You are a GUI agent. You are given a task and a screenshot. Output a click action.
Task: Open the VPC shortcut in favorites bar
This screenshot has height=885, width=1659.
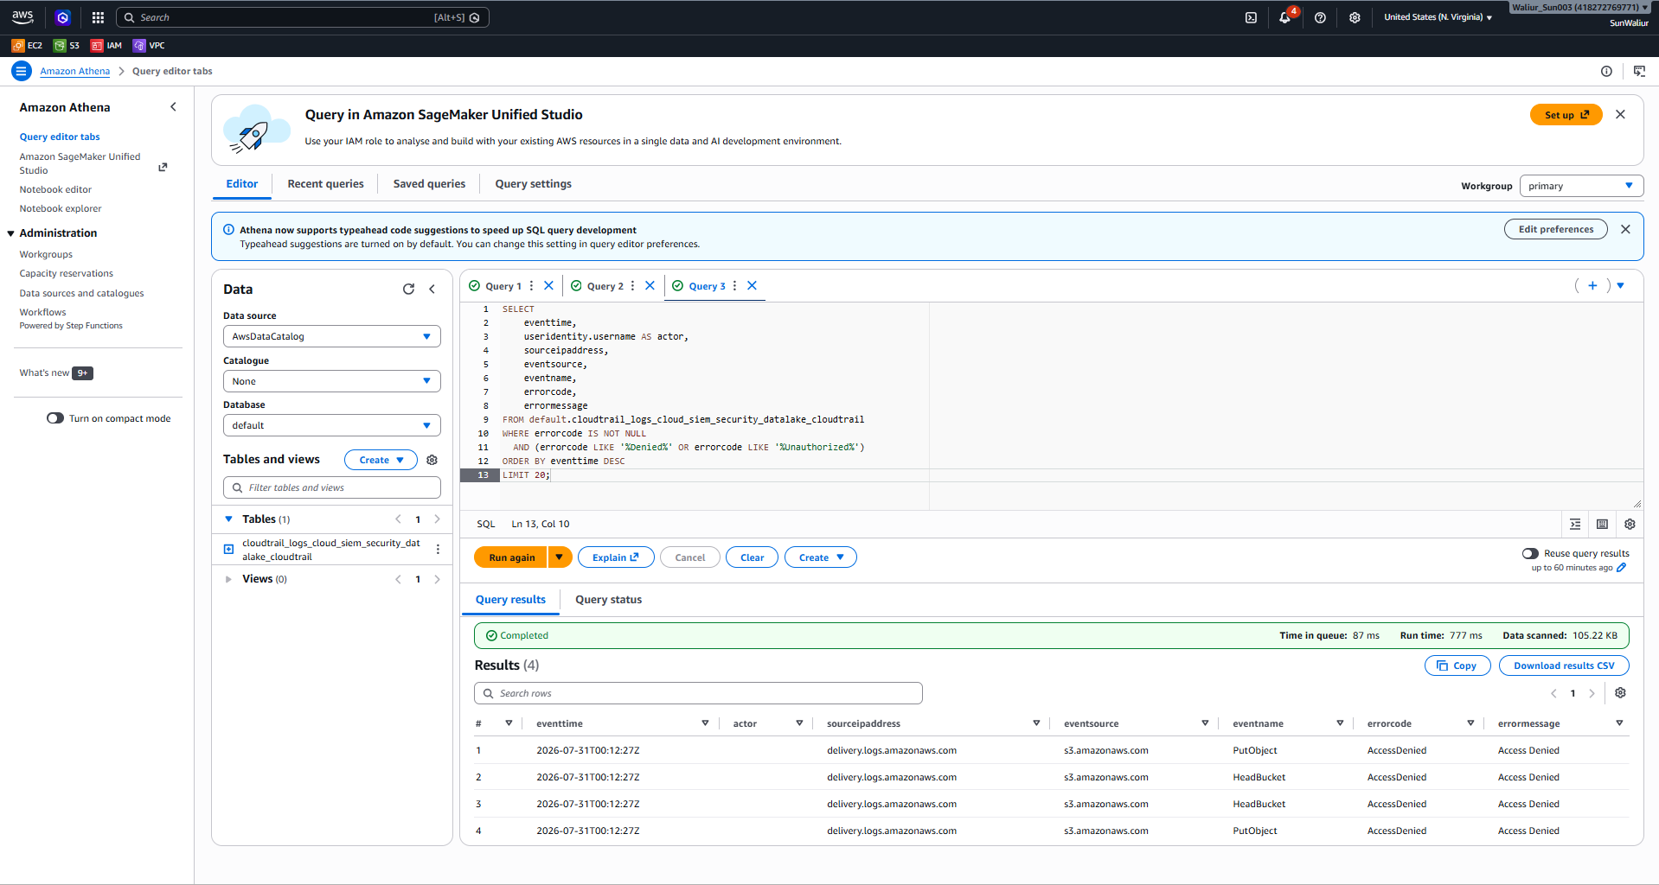click(149, 46)
